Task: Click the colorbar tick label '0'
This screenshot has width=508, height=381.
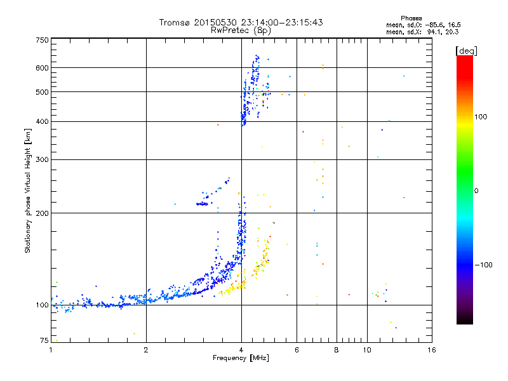Action: point(476,190)
